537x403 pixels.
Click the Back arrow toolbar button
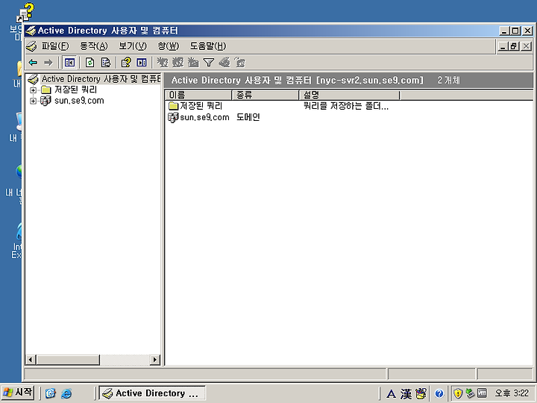(x=33, y=63)
